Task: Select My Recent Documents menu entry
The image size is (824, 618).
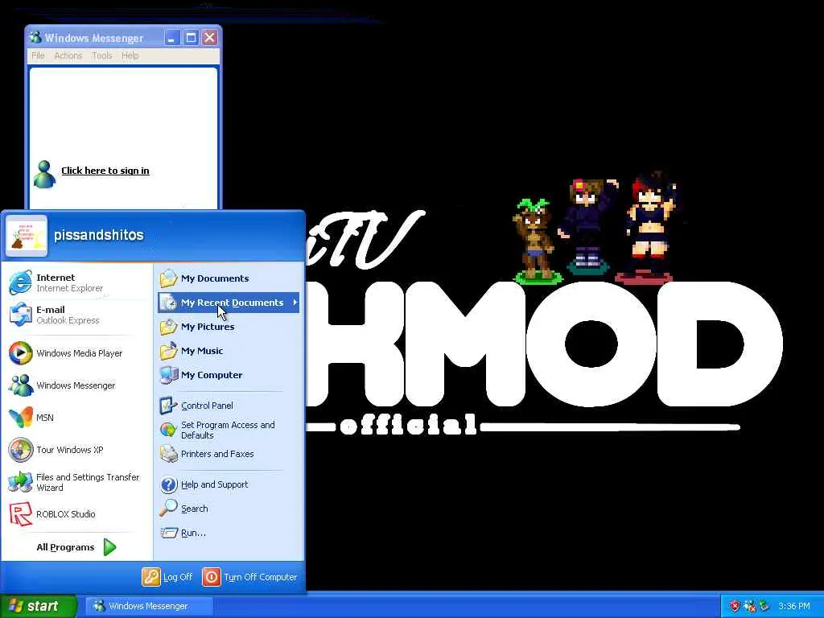Action: [x=228, y=303]
